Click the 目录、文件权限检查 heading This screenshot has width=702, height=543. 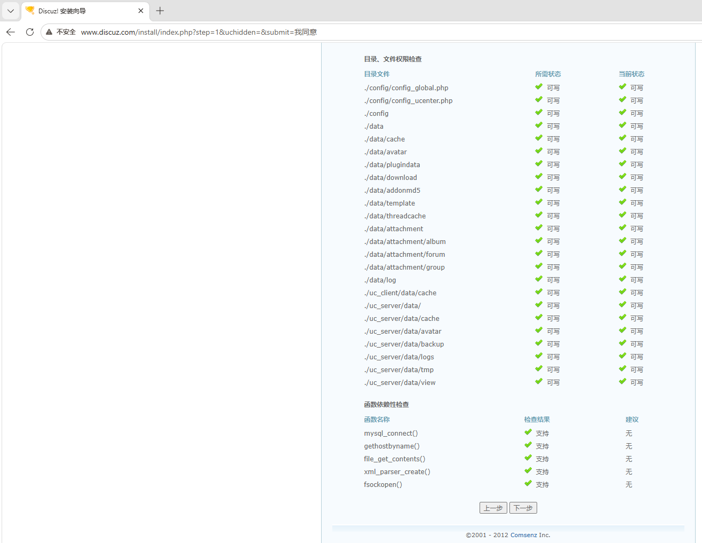(393, 59)
